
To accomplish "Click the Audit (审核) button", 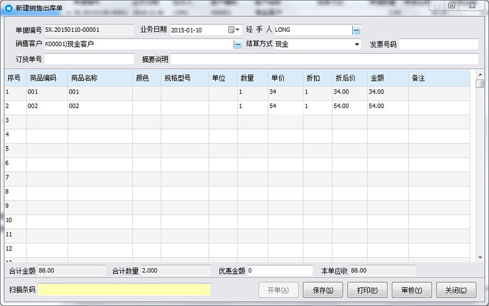I will 411,290.
